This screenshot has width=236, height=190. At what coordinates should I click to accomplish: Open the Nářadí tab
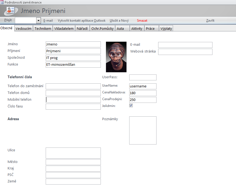[82, 28]
